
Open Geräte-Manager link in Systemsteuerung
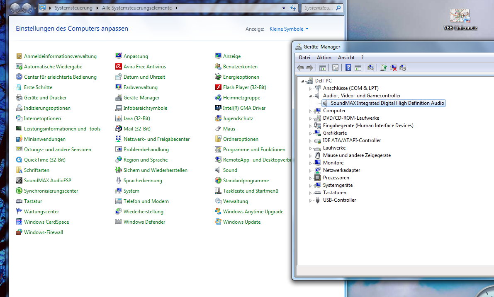(x=141, y=97)
